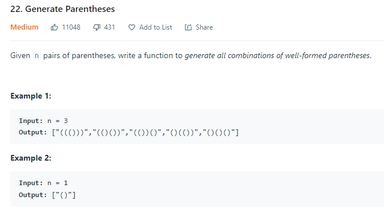The width and height of the screenshot is (384, 221).
Task: Click the Example 1 Output label
Action: 33,133
